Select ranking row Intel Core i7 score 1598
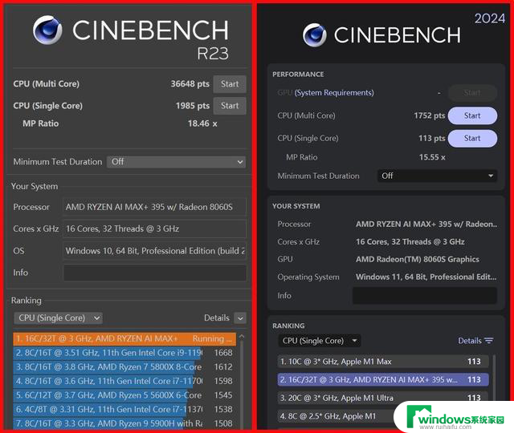The height and width of the screenshot is (433, 514). tap(124, 381)
